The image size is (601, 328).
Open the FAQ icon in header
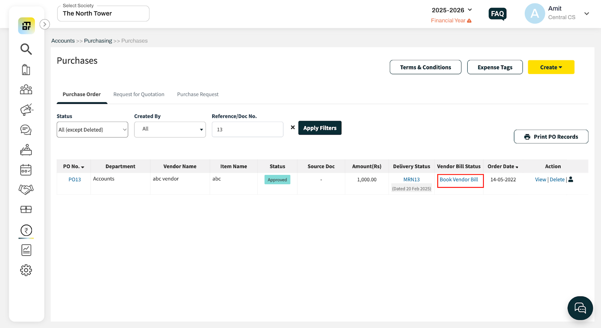click(x=498, y=14)
